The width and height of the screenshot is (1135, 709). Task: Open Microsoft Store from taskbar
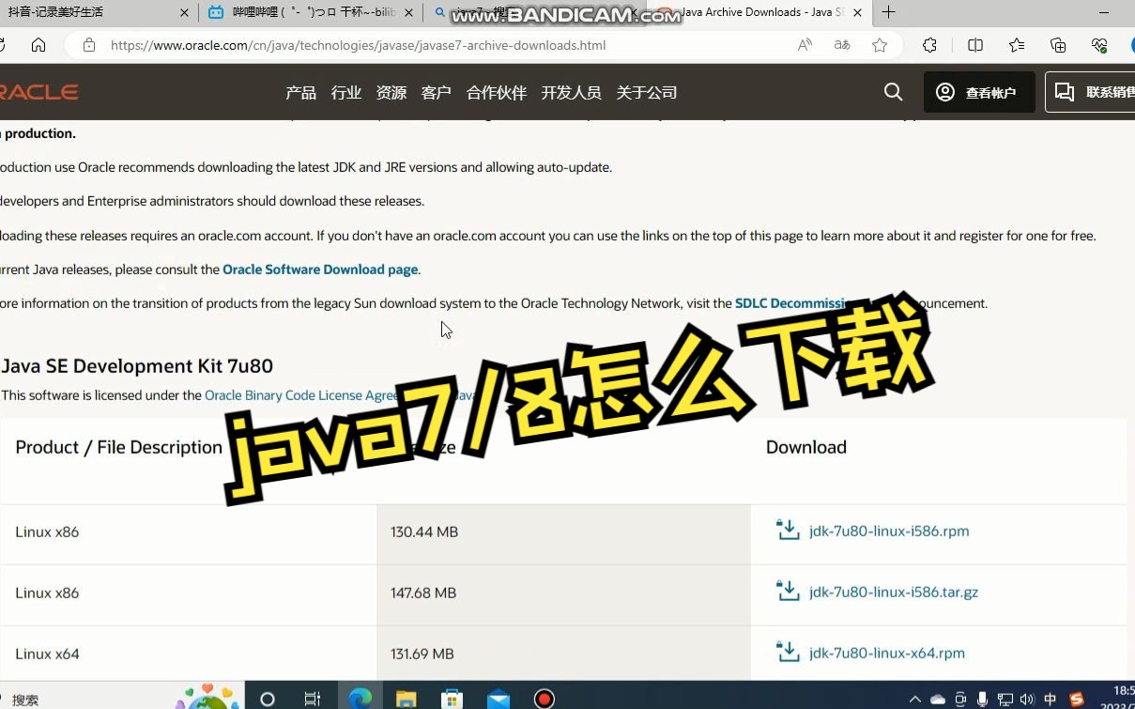452,699
